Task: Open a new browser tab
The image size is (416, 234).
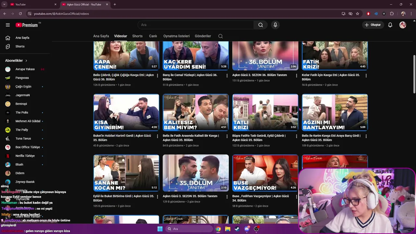Action: click(x=115, y=4)
